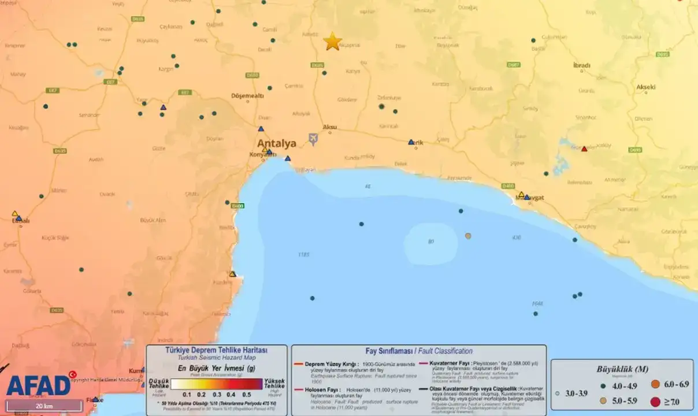
Task: Click the İbradı town label
Action: click(581, 66)
